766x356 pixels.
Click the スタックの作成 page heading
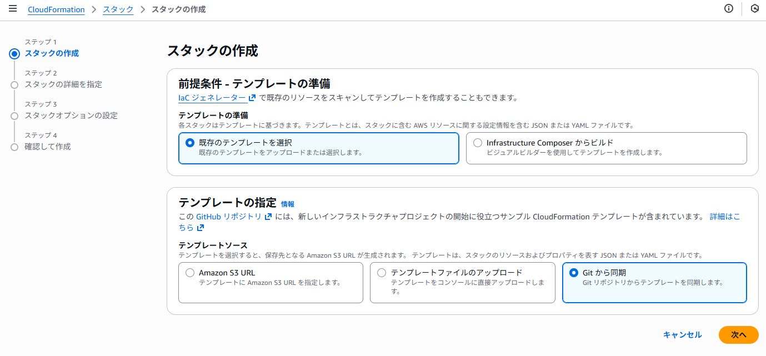point(213,51)
